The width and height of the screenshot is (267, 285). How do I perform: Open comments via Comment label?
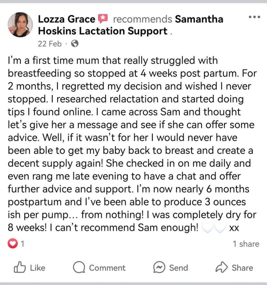tap(107, 268)
